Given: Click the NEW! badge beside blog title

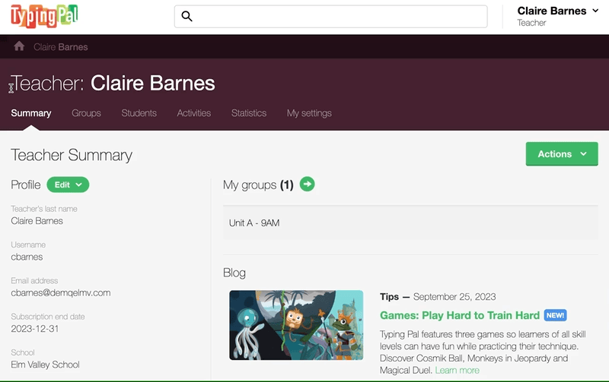Looking at the screenshot, I should point(555,315).
